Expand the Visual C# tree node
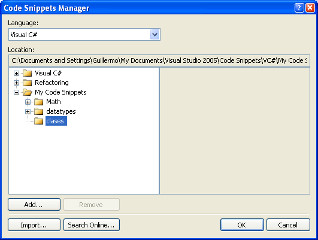The image size is (318, 240). point(16,73)
